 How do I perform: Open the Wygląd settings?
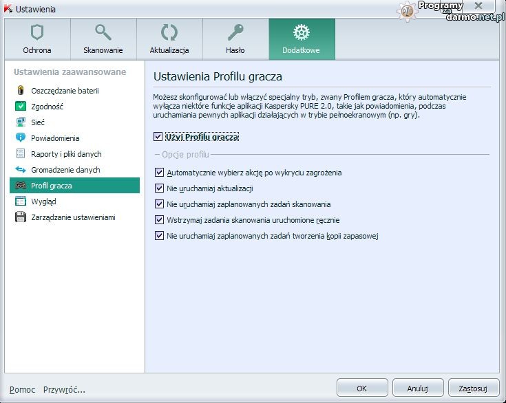tap(74, 201)
